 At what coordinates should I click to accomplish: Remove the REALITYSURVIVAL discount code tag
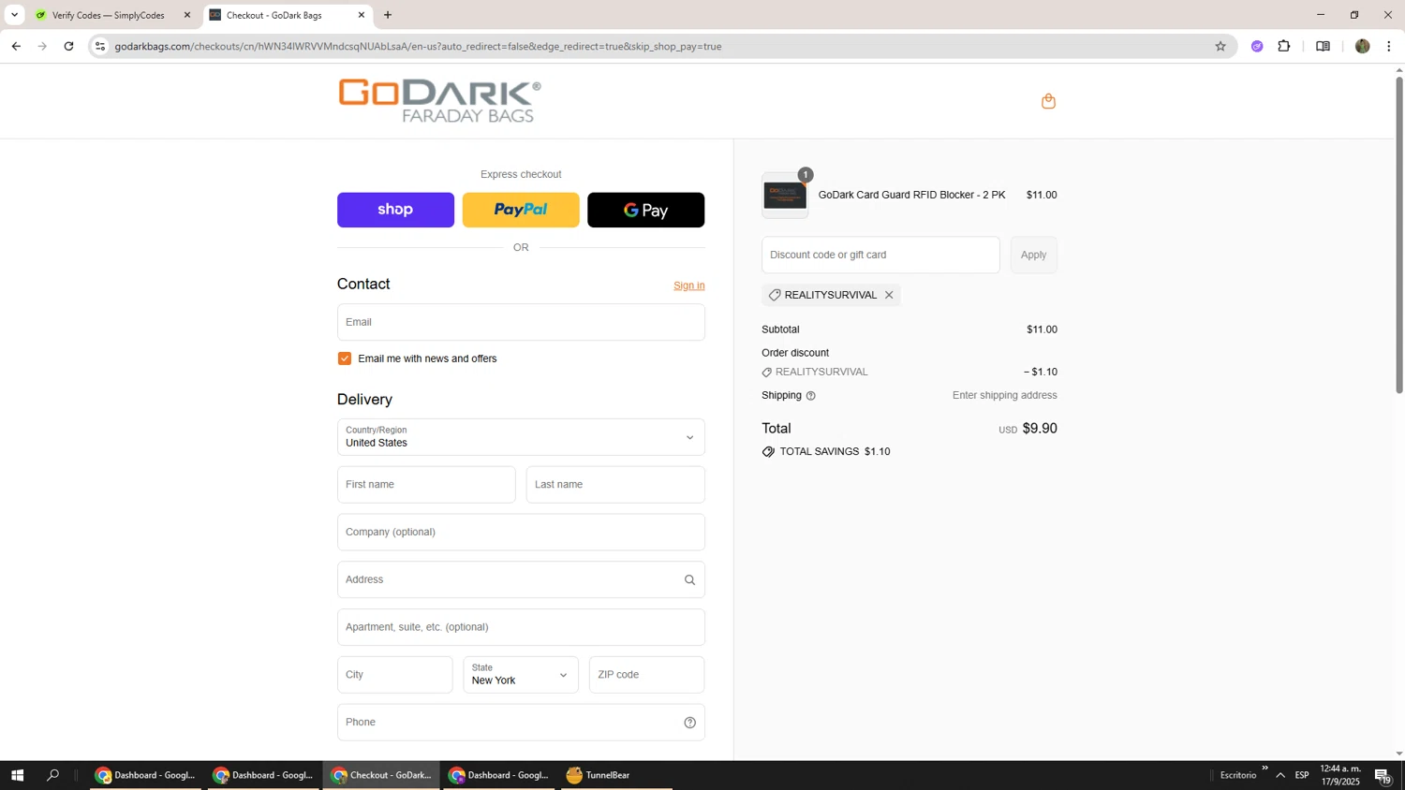[889, 295]
